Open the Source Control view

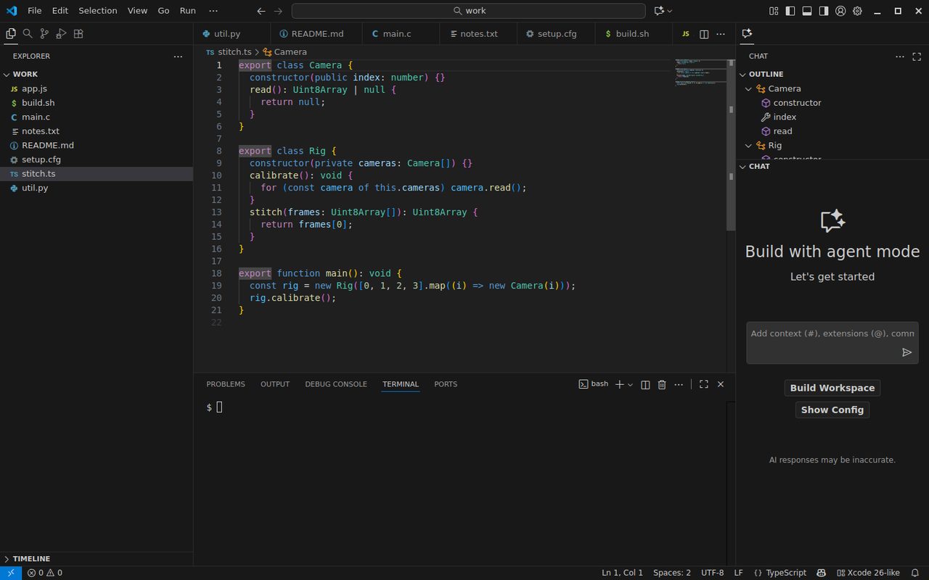(x=44, y=33)
